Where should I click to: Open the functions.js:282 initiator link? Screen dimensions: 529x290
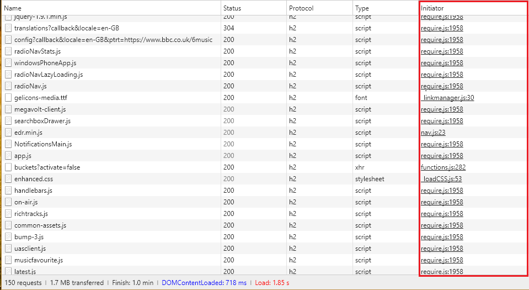(443, 167)
